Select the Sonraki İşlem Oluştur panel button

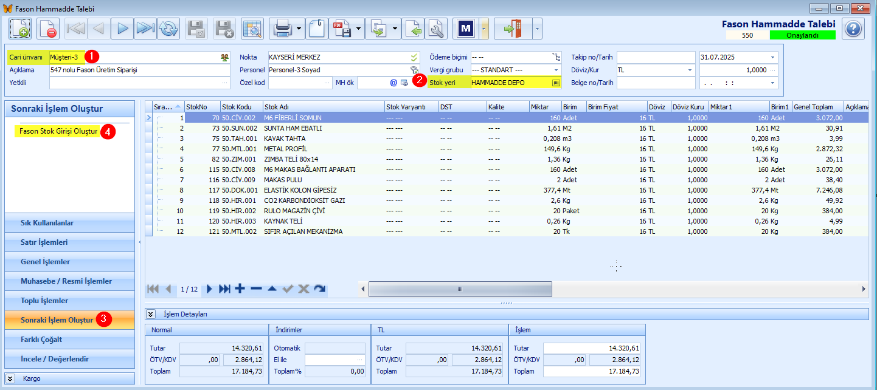[69, 320]
